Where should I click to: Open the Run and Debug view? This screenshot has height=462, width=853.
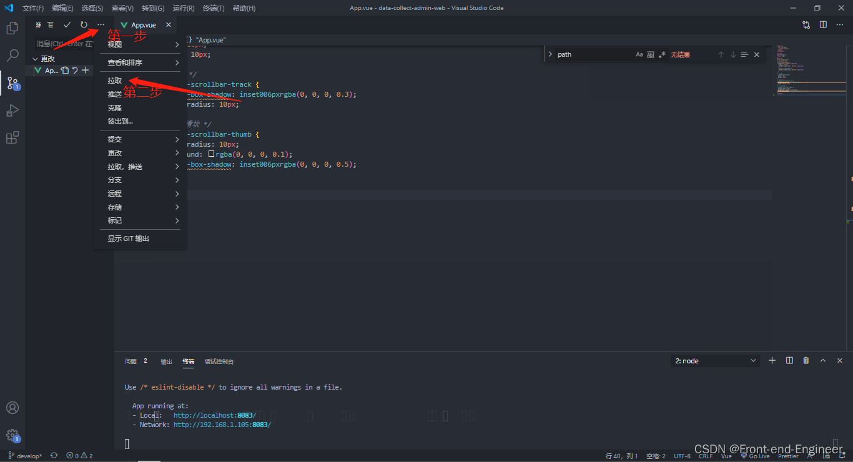[x=12, y=111]
